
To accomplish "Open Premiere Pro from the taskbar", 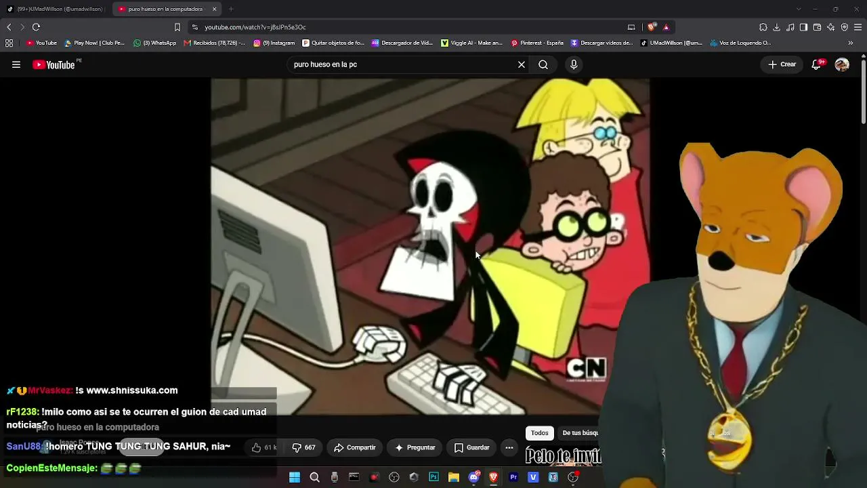I will pos(513,477).
